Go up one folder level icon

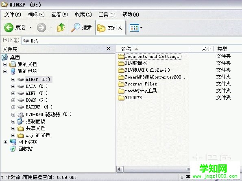[61, 28]
